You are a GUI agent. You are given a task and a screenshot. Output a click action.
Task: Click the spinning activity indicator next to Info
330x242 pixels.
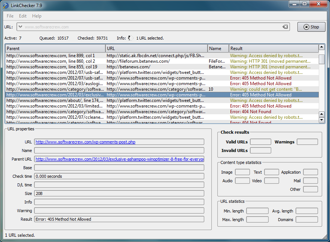pos(130,38)
